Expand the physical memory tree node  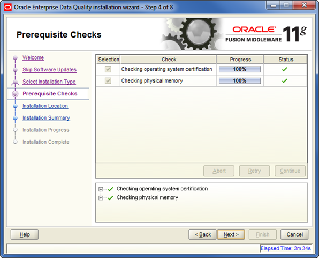(101, 198)
